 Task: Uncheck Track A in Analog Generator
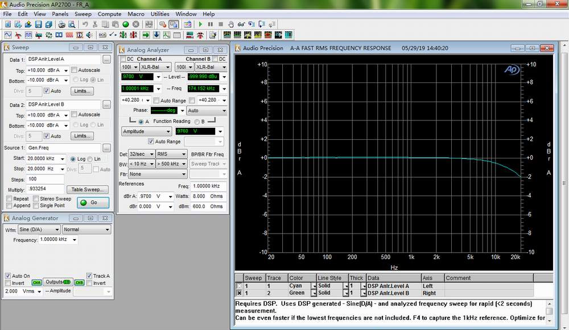(x=89, y=275)
